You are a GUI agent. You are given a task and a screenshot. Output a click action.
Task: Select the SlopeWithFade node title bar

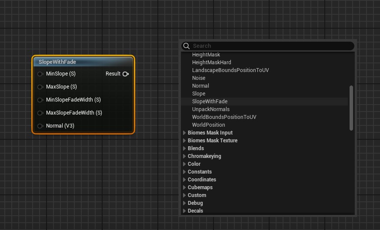83,62
